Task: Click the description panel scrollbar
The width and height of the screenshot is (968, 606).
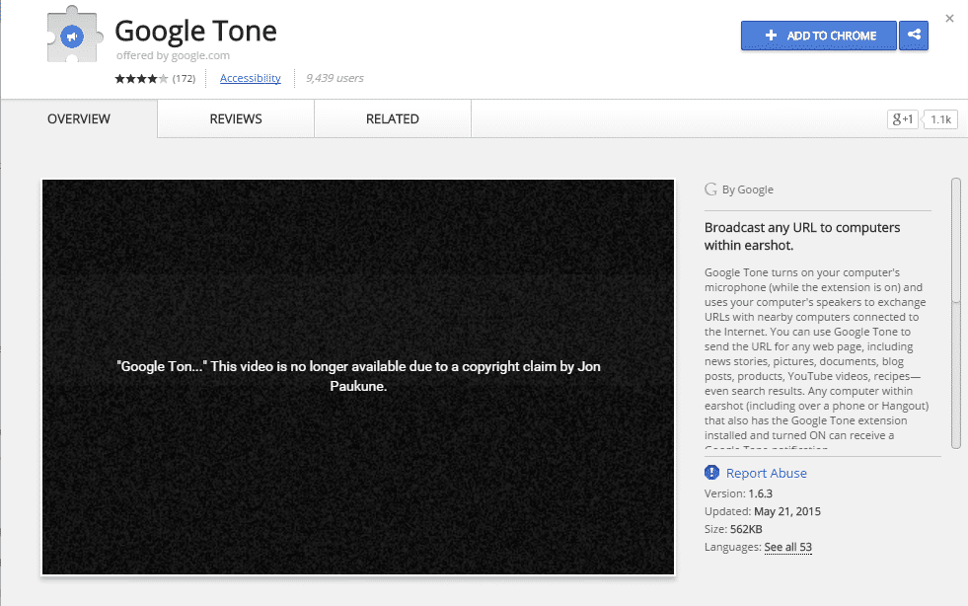Action: click(x=955, y=241)
